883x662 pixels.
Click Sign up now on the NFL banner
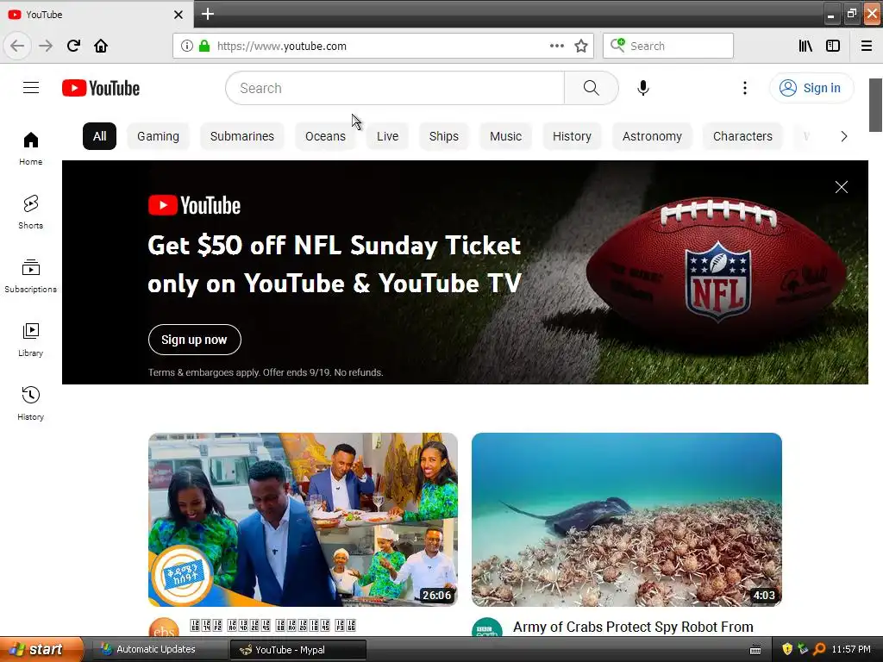point(194,340)
